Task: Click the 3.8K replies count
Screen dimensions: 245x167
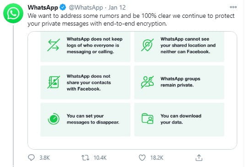Action: tap(44, 158)
